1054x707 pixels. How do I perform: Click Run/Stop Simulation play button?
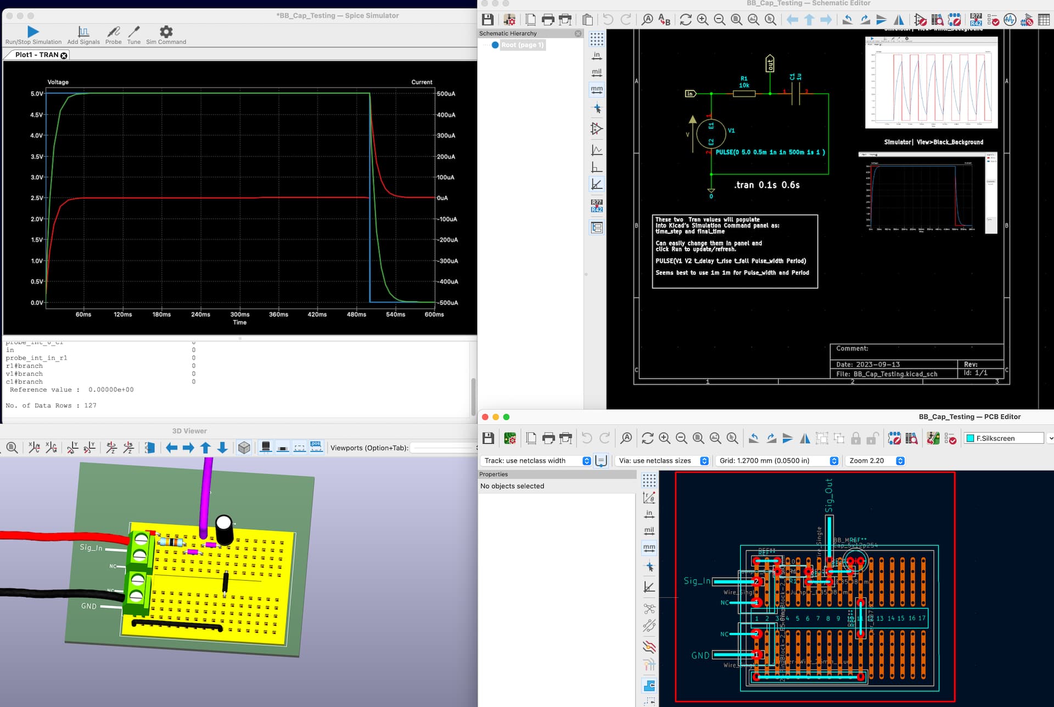[33, 32]
